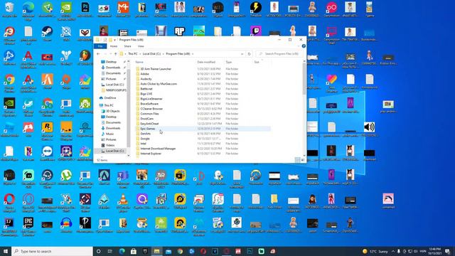Select the VLC media player desktop icon
Screen dimensions: 455x256
(x=123, y=202)
